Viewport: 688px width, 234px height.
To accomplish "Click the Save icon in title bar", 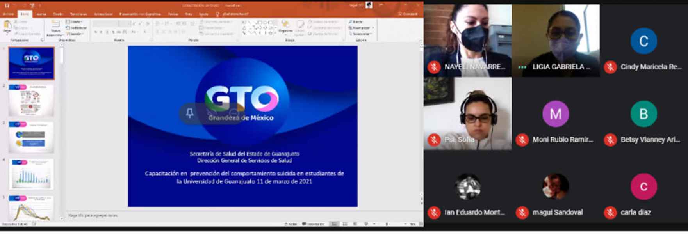I will (x=7, y=5).
